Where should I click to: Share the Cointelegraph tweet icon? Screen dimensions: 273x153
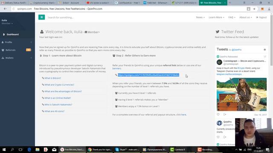tap(225, 114)
